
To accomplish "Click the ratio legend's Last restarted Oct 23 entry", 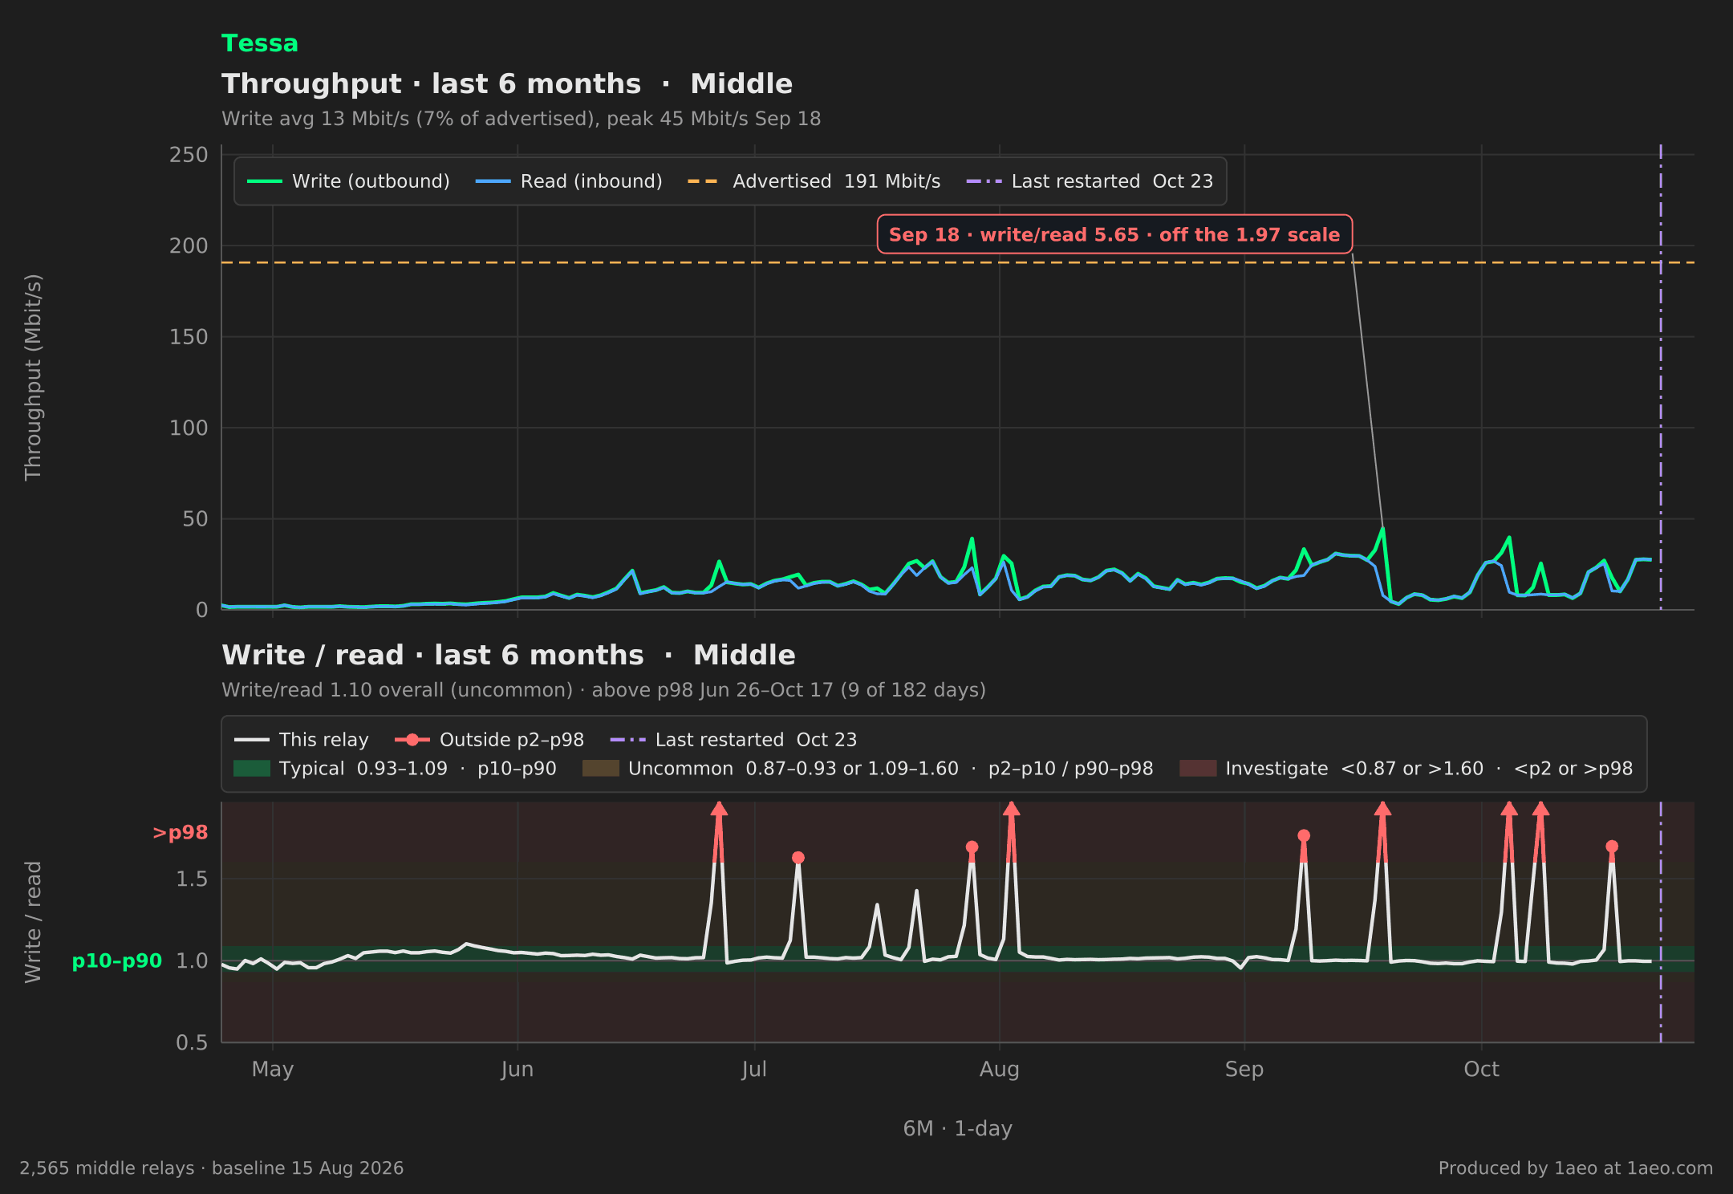I will (733, 740).
